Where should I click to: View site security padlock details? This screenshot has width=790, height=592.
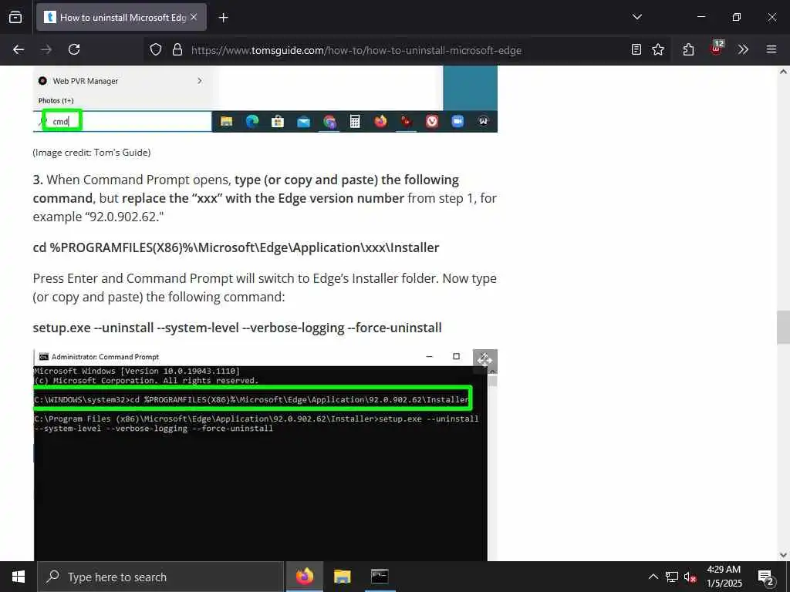tap(177, 50)
